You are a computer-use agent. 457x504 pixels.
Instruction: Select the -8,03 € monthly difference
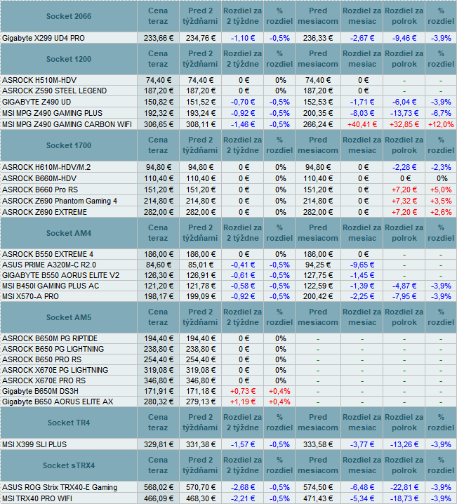(x=362, y=113)
